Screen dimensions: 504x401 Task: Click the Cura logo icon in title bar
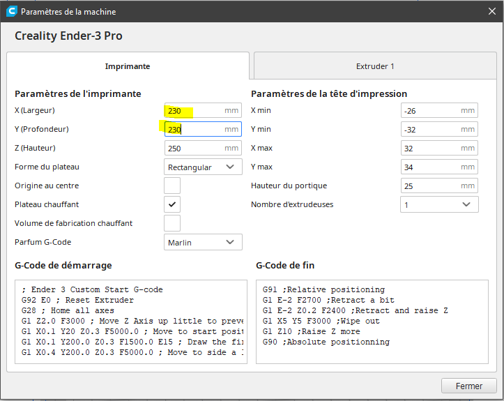coord(12,12)
